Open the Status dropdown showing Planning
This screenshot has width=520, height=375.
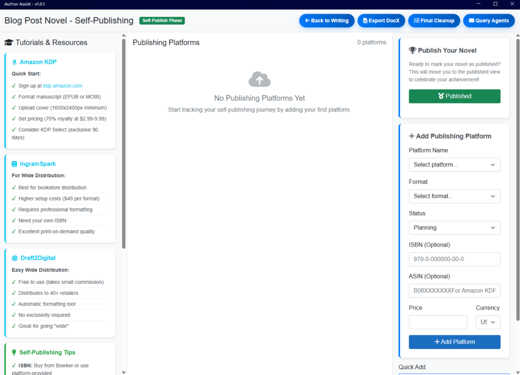click(454, 228)
